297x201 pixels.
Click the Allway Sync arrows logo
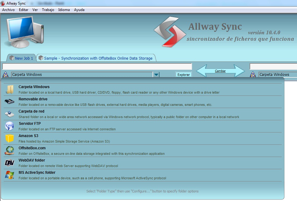point(170,32)
